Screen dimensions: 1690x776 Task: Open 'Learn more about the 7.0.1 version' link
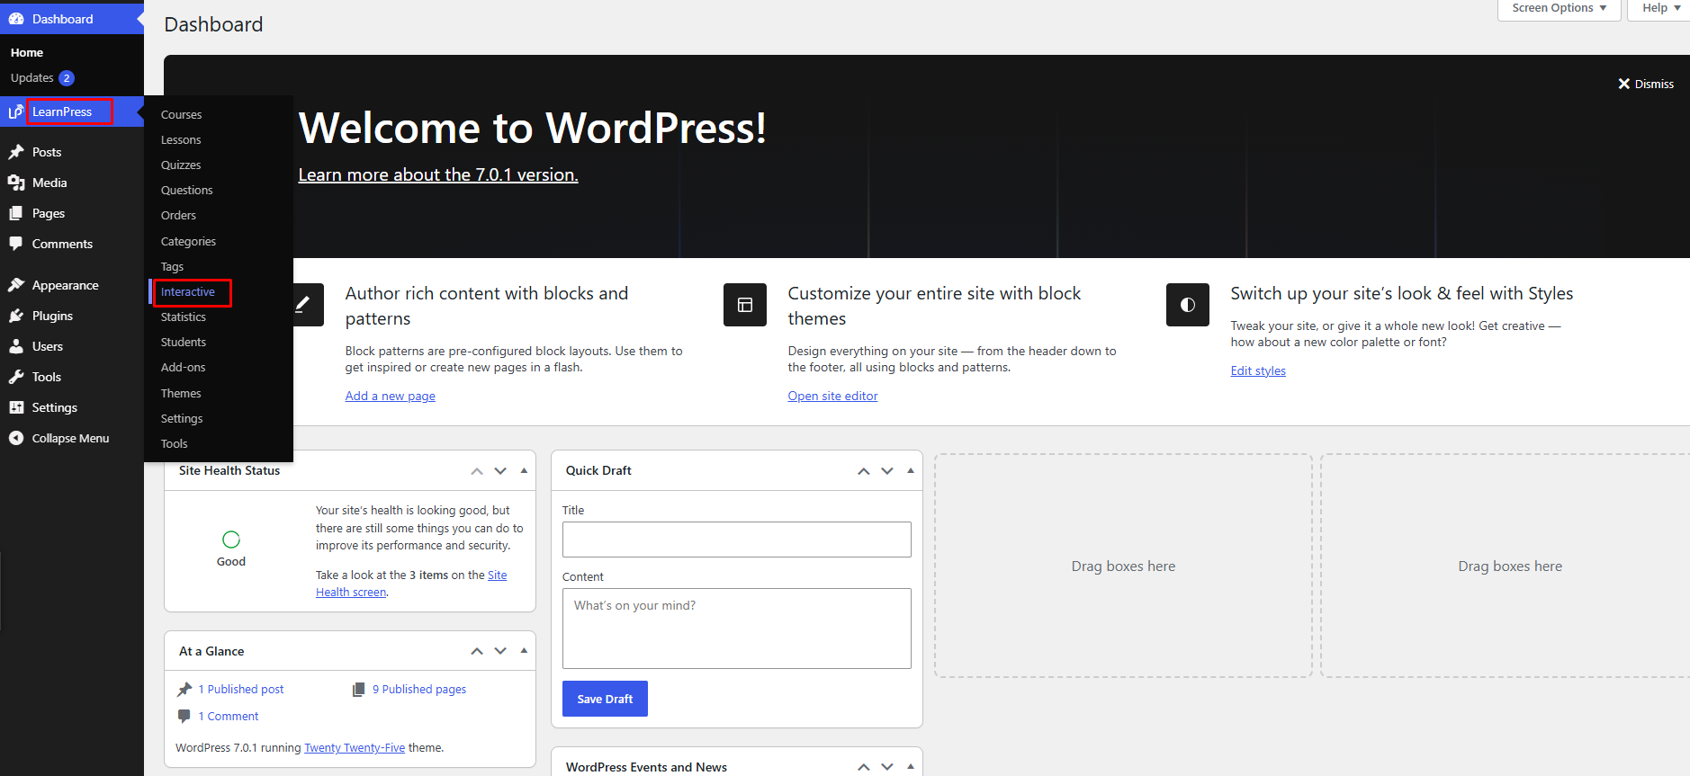point(438,174)
